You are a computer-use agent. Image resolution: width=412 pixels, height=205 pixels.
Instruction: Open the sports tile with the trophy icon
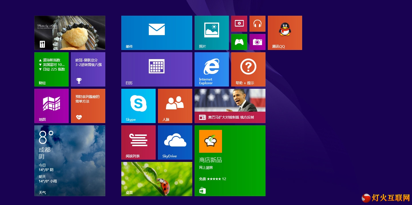[x=88, y=69]
